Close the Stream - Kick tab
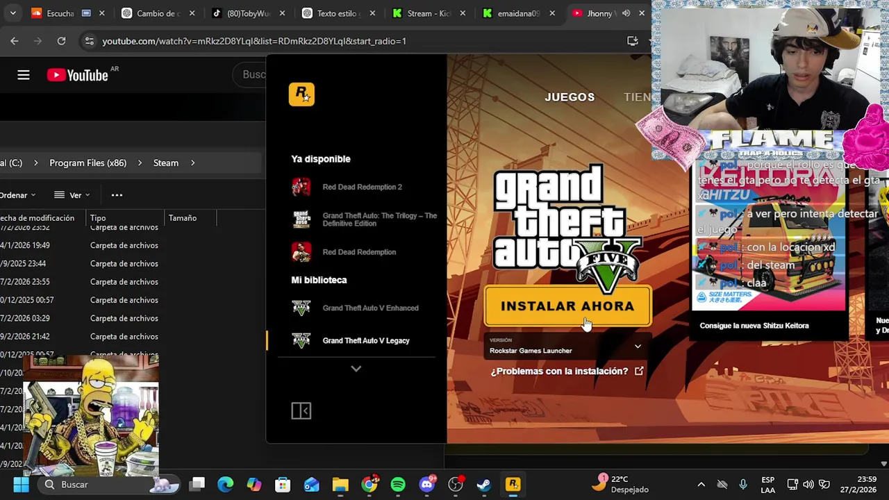The image size is (889, 500). tap(462, 13)
